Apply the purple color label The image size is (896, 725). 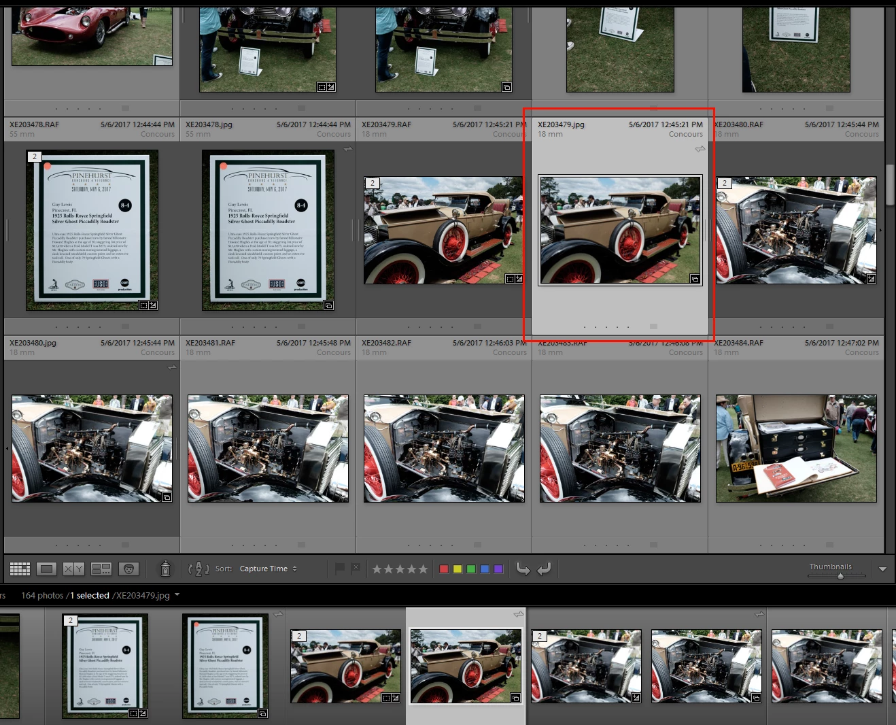click(x=498, y=569)
